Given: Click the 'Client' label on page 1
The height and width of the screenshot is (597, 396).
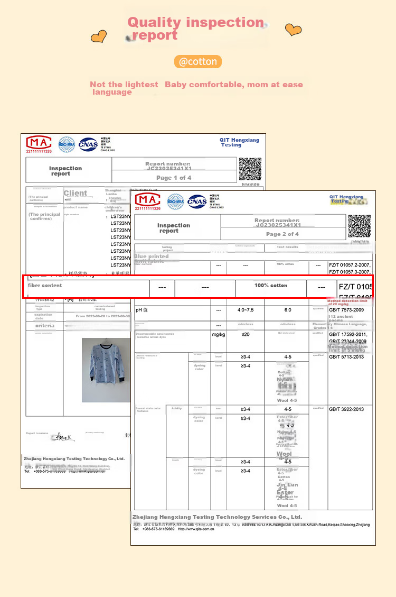Looking at the screenshot, I should [76, 193].
